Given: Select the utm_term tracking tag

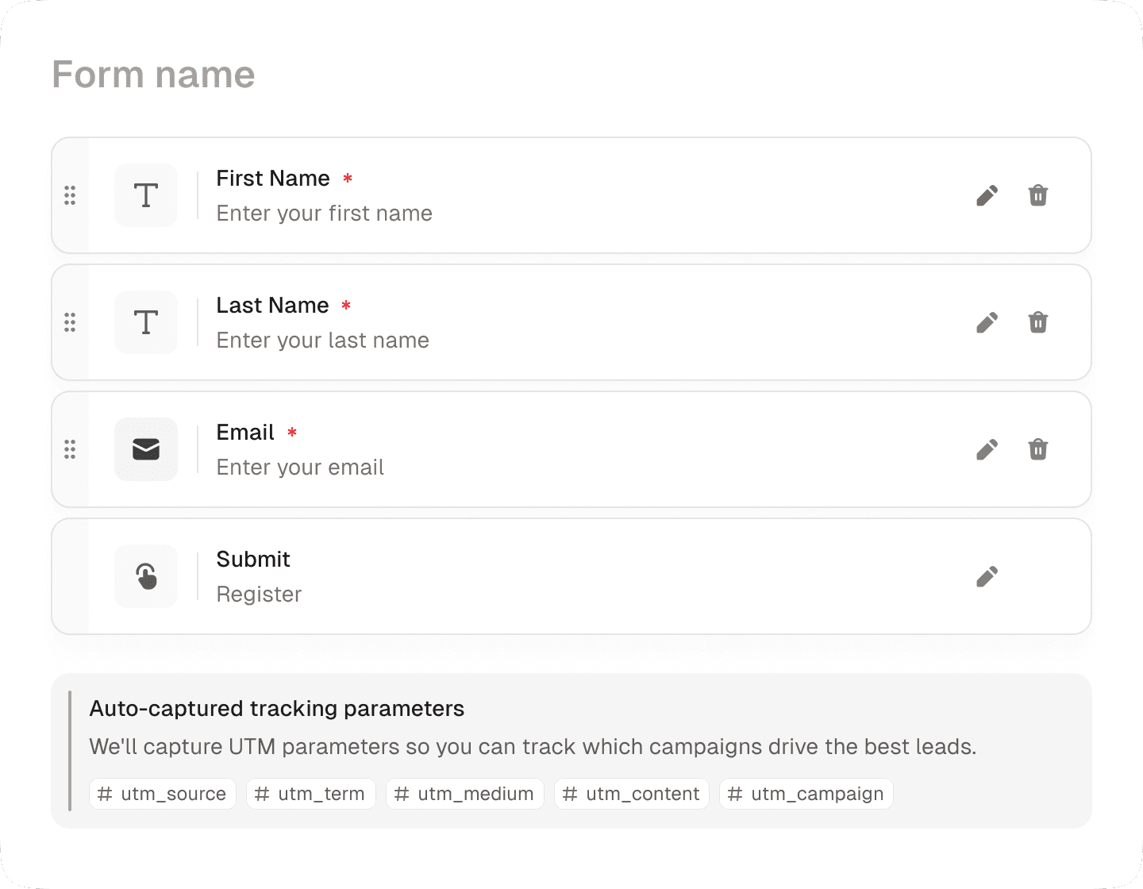Looking at the screenshot, I should click(310, 794).
